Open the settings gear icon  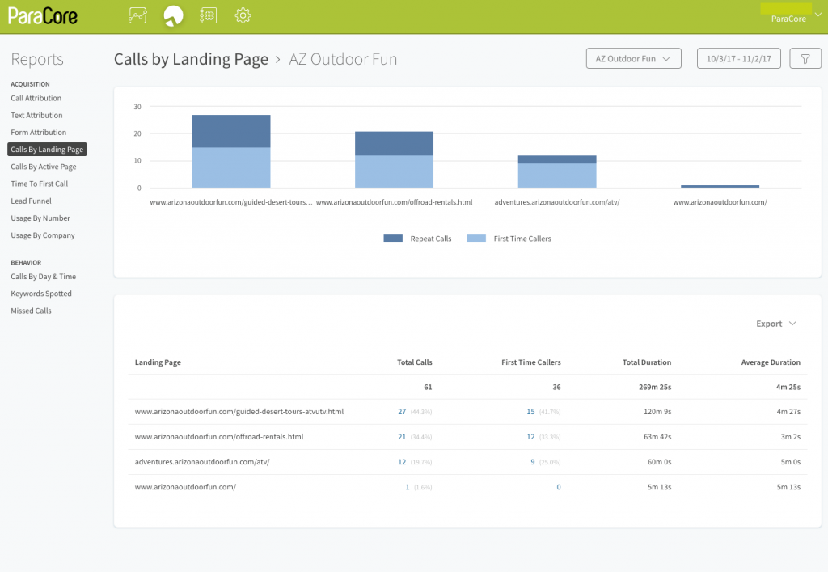[243, 15]
